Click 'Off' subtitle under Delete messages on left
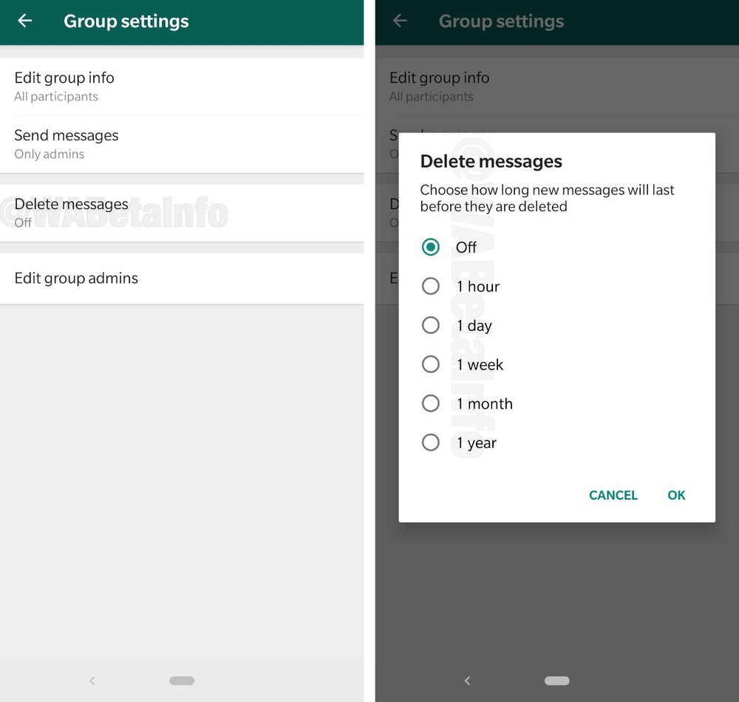Image resolution: width=739 pixels, height=702 pixels. (23, 222)
